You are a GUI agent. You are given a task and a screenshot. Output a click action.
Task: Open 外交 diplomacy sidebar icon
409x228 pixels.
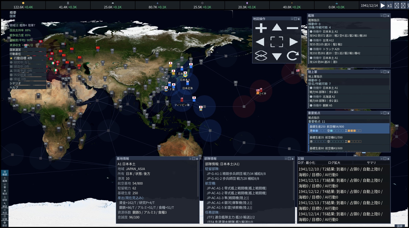click(x=5, y=211)
